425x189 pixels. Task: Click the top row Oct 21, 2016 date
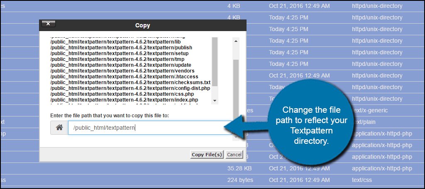tap(300, 6)
